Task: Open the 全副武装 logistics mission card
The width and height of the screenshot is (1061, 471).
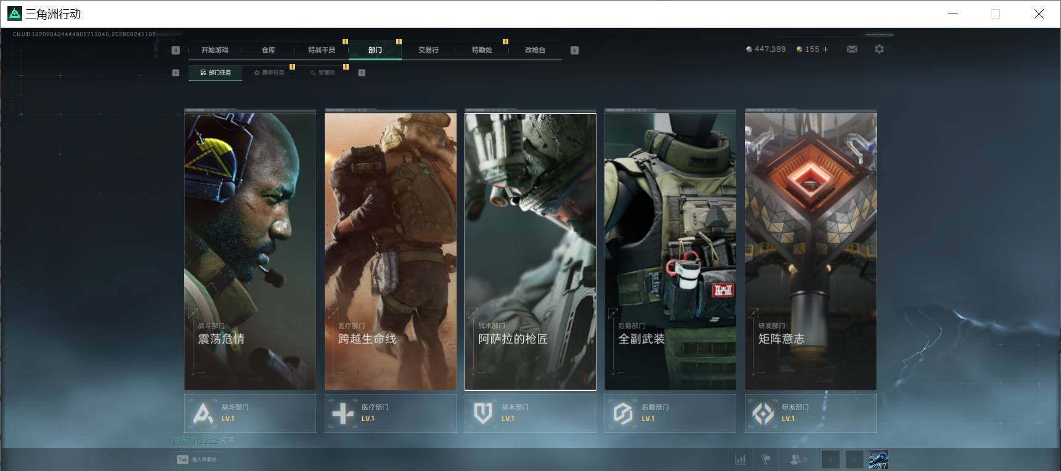Action: tap(670, 251)
